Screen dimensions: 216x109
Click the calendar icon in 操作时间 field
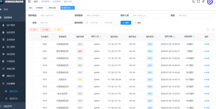(87, 23)
